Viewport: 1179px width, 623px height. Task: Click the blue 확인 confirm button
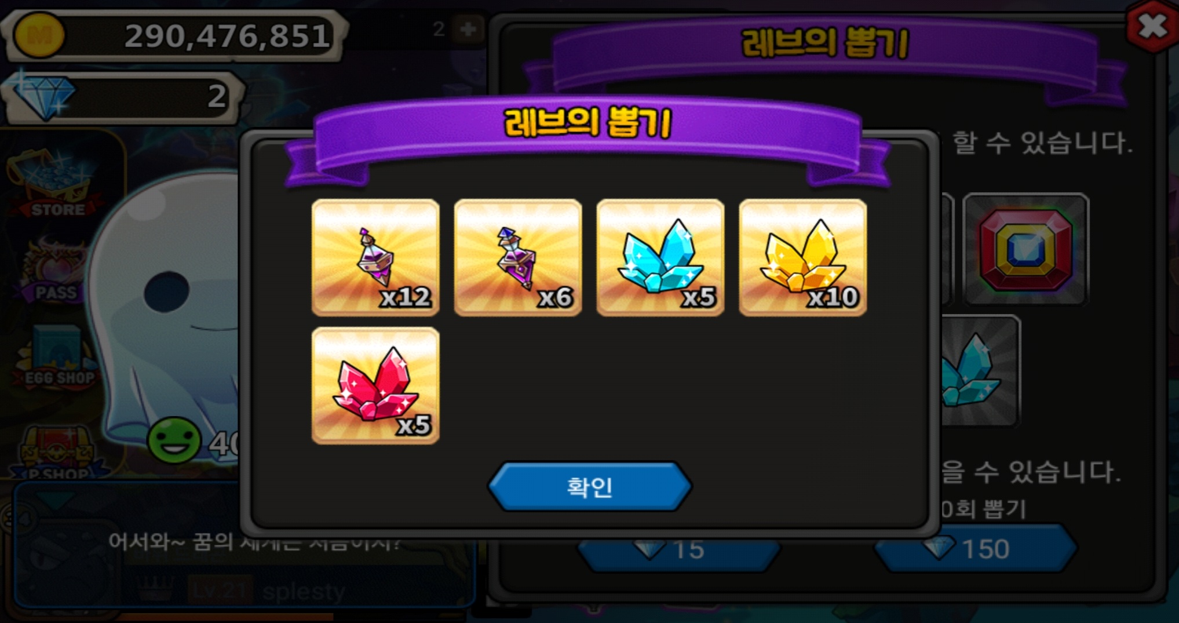[x=590, y=486]
